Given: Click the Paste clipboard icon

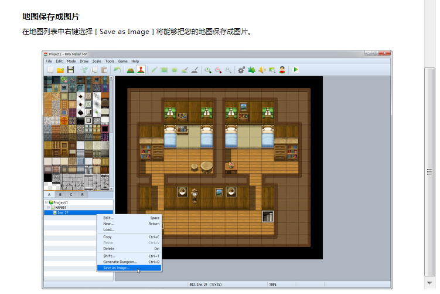Looking at the screenshot, I should tap(104, 70).
